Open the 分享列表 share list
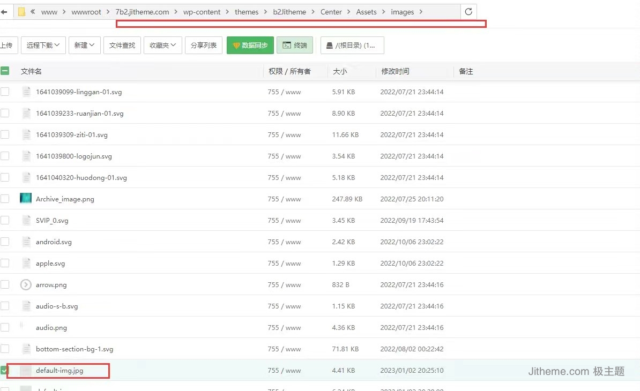This screenshot has width=640, height=391. tap(204, 46)
